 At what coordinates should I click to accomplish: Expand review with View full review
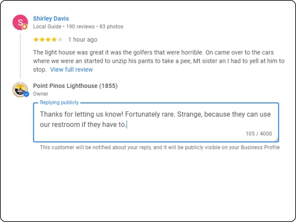pyautogui.click(x=71, y=69)
